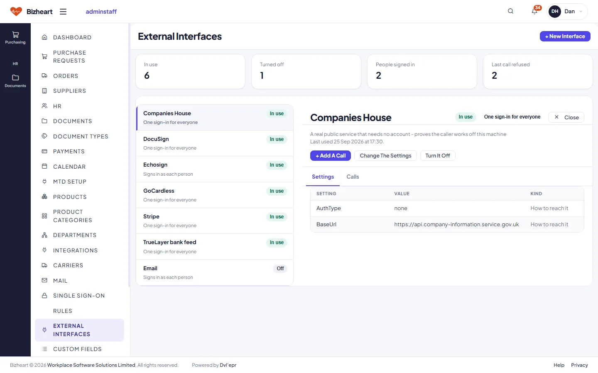This screenshot has height=373, width=598.
Task: Close the Companies House detail panel
Action: 566,117
